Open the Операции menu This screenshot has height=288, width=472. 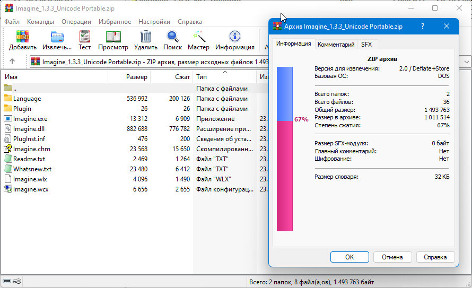coord(76,22)
